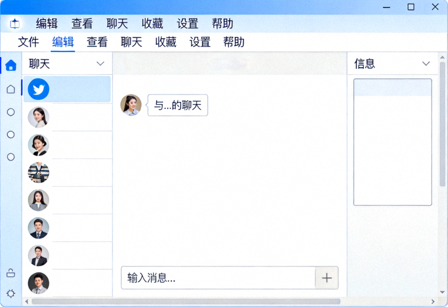Open 收藏 in the top menu bar

click(152, 23)
